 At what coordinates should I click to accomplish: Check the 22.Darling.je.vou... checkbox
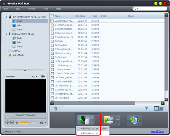(x=52, y=21)
